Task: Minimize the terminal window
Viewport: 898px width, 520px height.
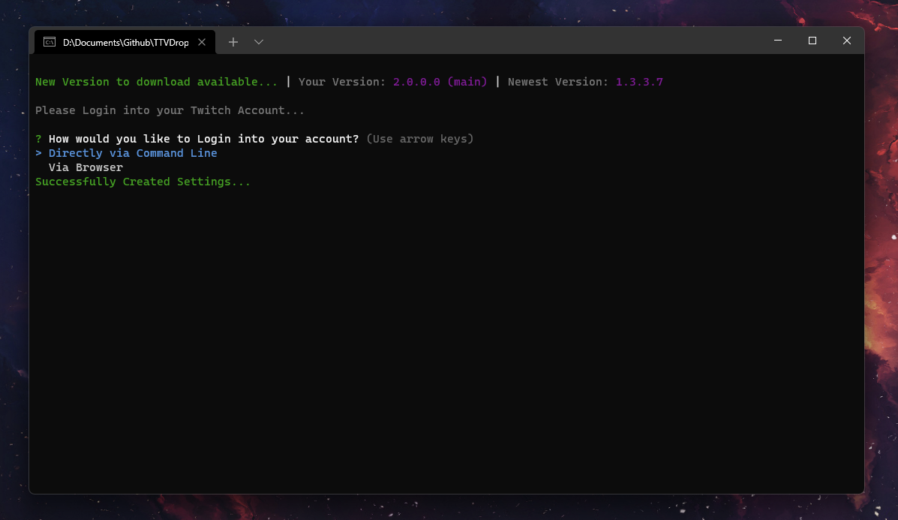Action: click(778, 41)
